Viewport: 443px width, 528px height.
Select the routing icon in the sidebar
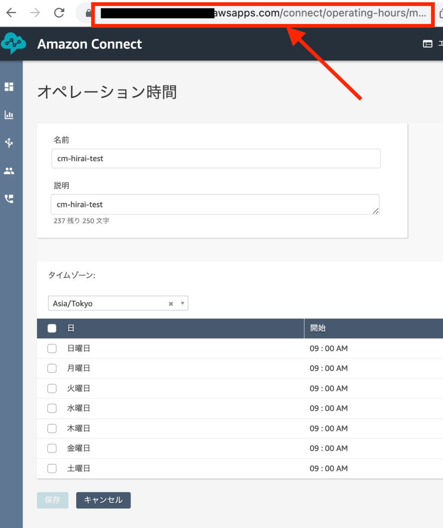tap(9, 143)
